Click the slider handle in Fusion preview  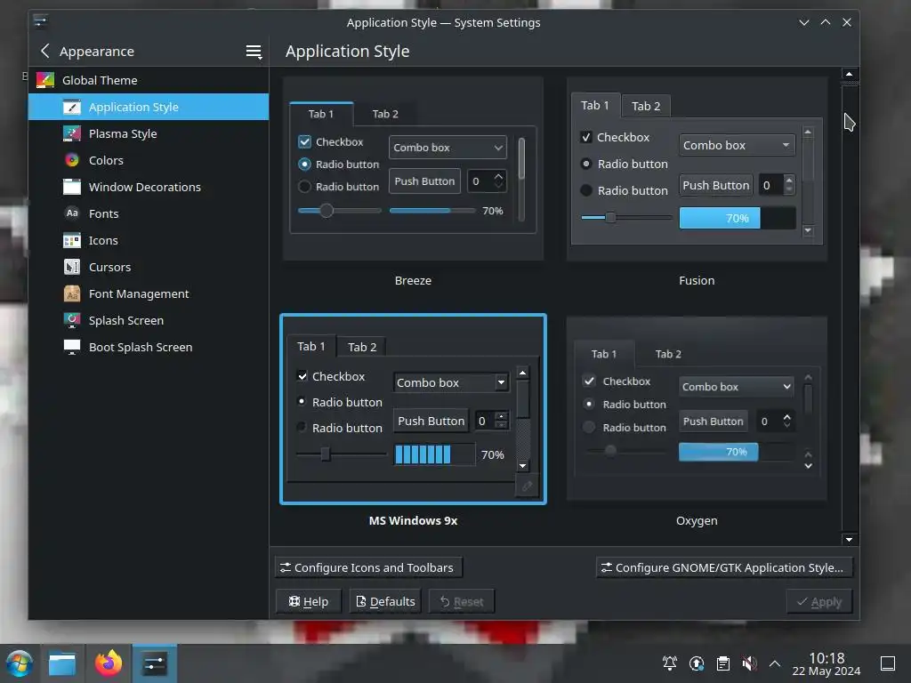[610, 217]
